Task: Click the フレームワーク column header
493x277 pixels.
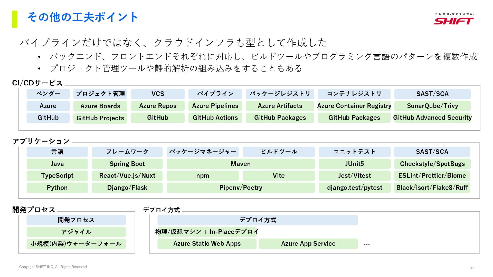Action: [x=127, y=152]
